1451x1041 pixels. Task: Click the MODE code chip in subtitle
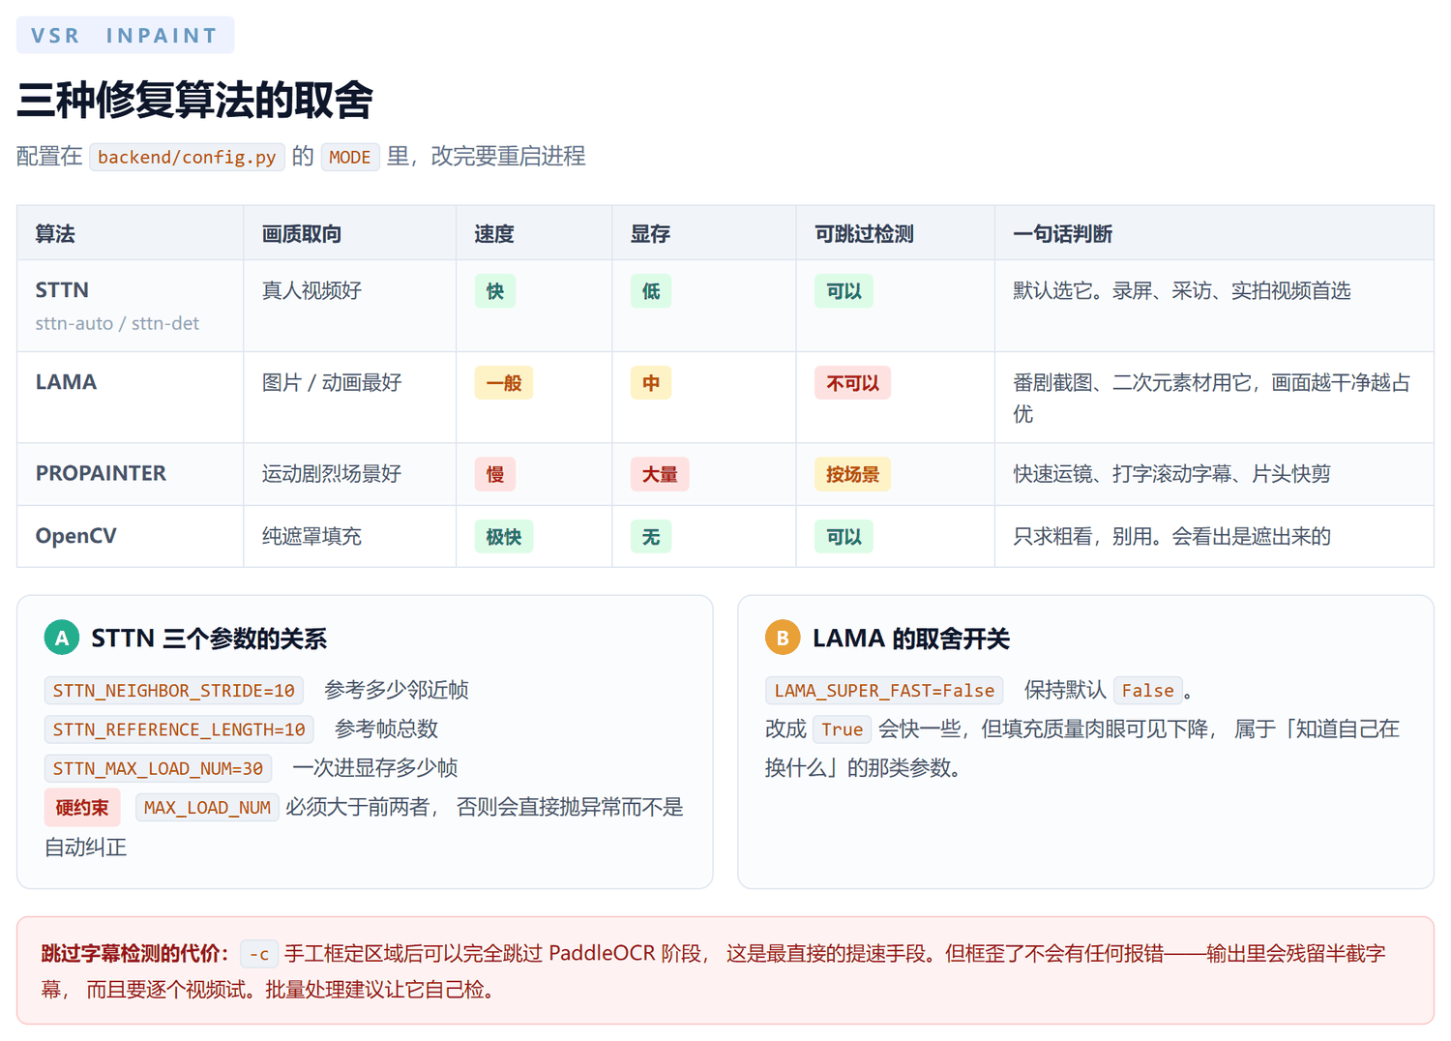(x=350, y=157)
